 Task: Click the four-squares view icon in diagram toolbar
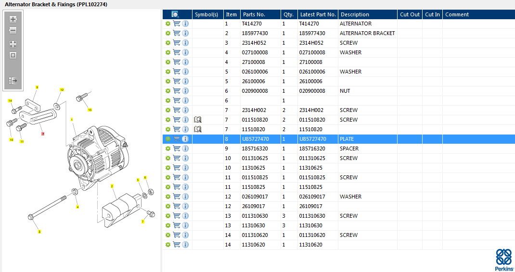13,44
